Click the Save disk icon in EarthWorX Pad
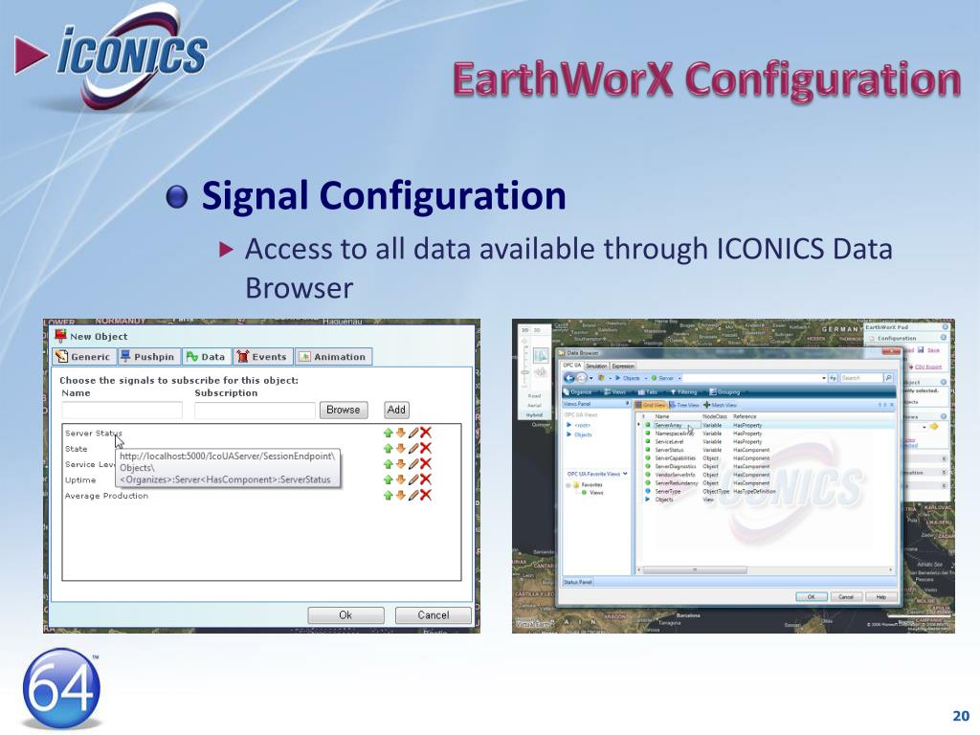 point(921,350)
